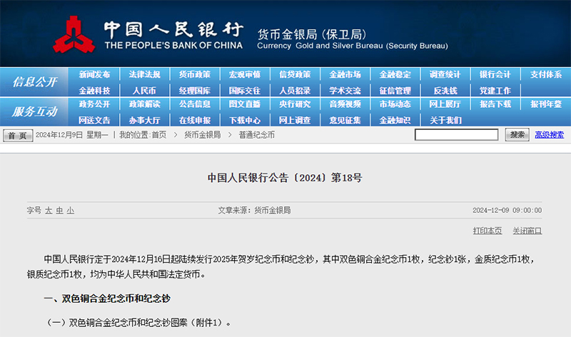The image size is (571, 337).
Task: Open 金融知识 navigation item
Action: pos(395,120)
